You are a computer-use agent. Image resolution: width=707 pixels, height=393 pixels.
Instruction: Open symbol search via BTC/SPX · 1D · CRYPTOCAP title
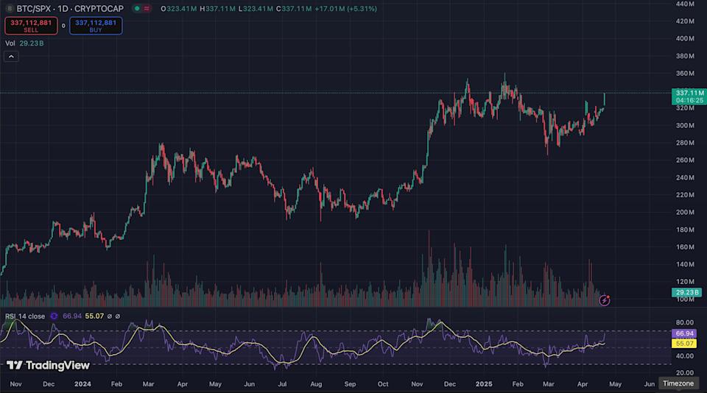(70, 9)
